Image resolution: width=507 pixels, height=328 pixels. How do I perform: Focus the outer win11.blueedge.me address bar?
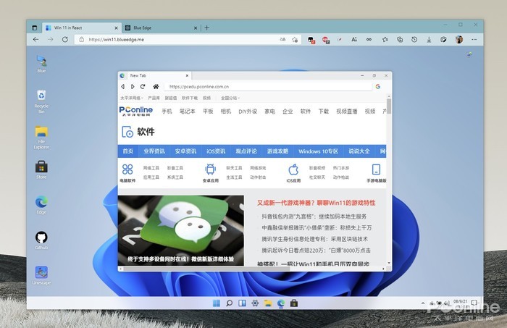click(188, 39)
